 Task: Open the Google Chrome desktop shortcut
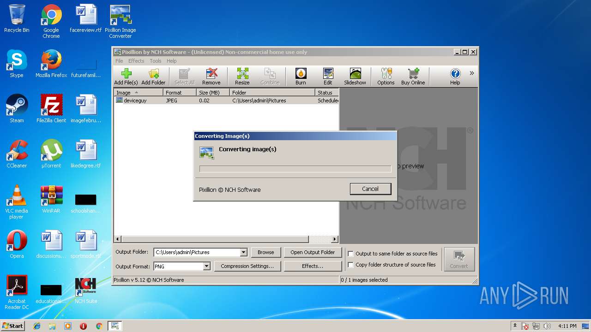click(x=51, y=22)
